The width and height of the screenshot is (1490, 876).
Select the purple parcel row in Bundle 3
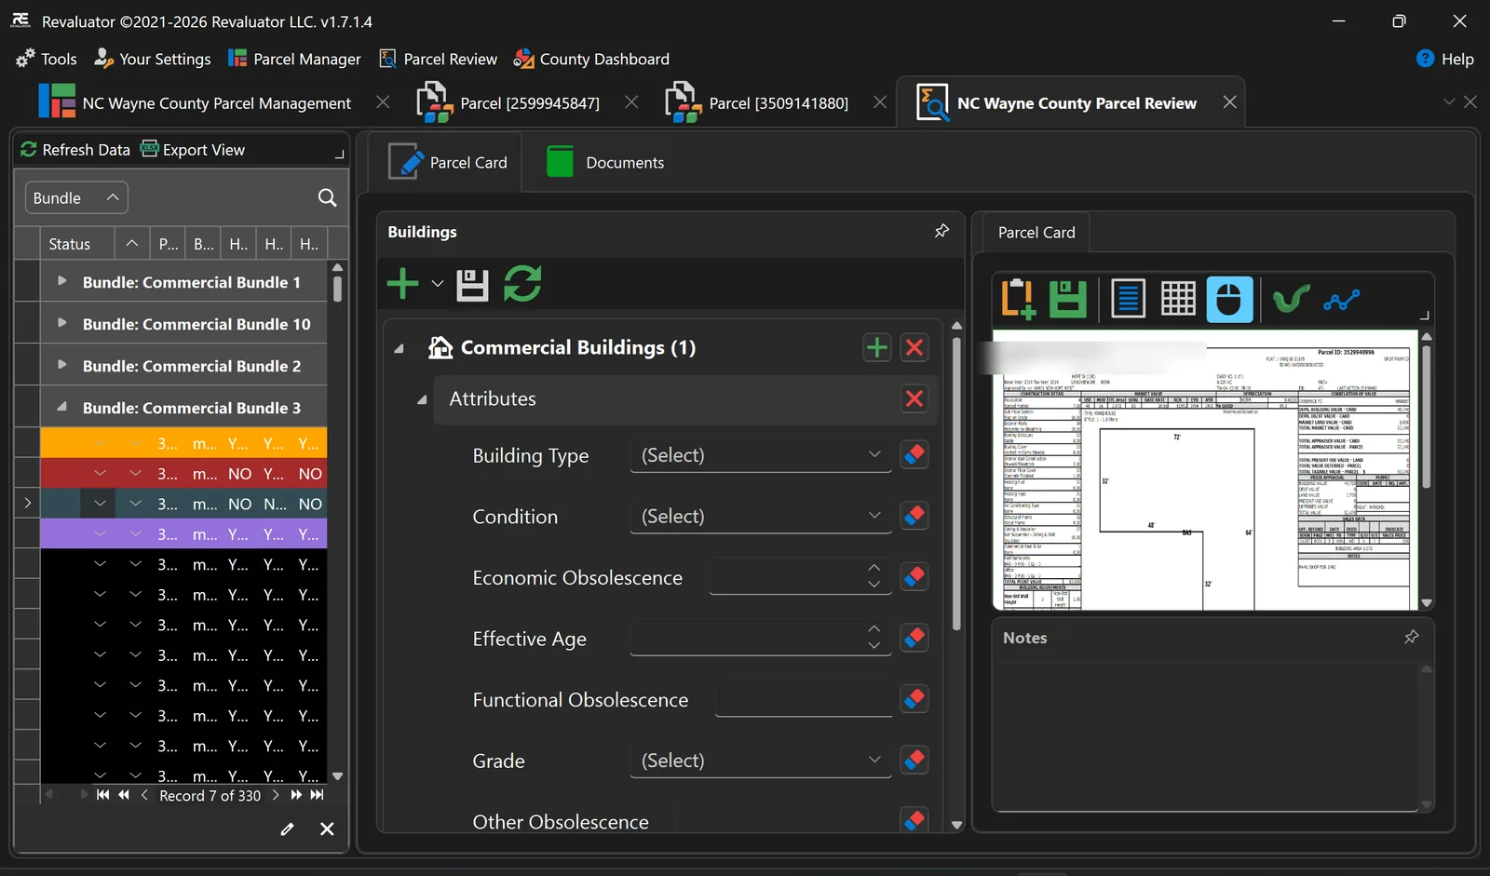pos(183,534)
